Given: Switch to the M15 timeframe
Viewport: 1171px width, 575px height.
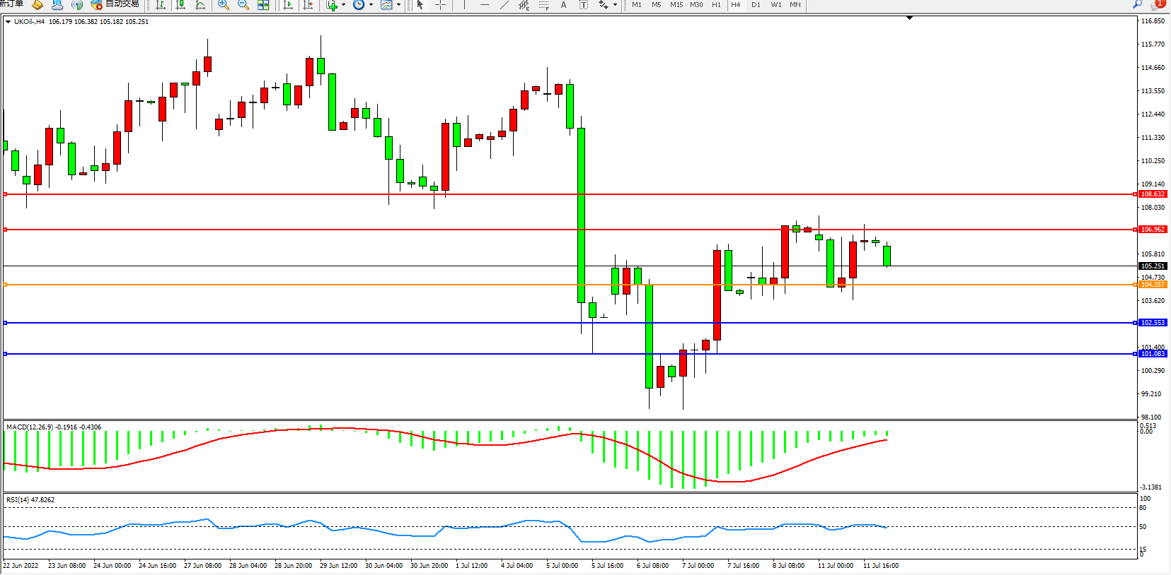Looking at the screenshot, I should 676,5.
